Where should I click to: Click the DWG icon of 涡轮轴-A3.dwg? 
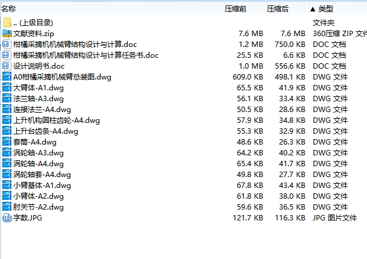tap(7, 153)
